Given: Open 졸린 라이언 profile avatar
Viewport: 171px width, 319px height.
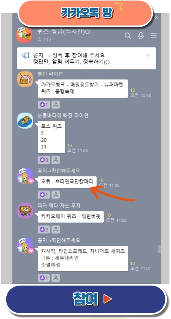Looking at the screenshot, I should coord(25,79).
